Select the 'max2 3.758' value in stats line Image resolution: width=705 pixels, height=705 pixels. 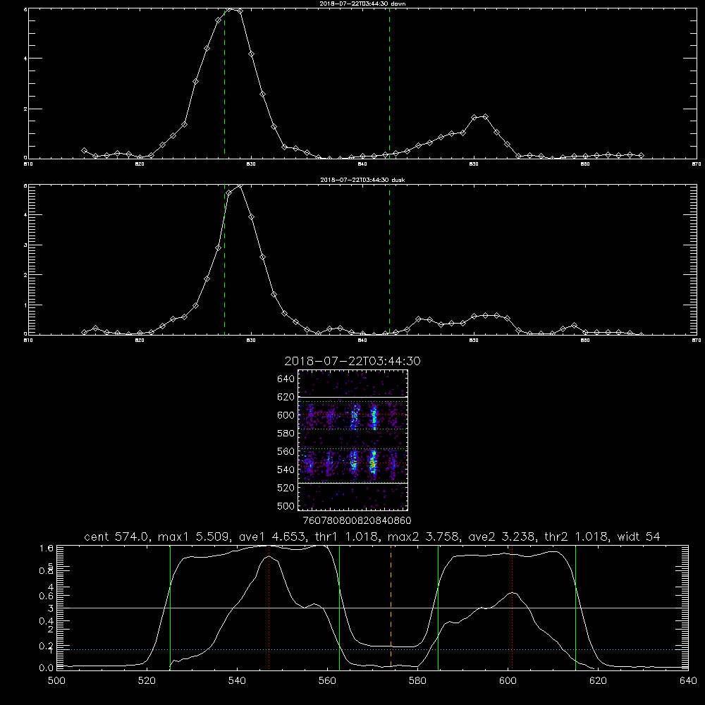(424, 537)
